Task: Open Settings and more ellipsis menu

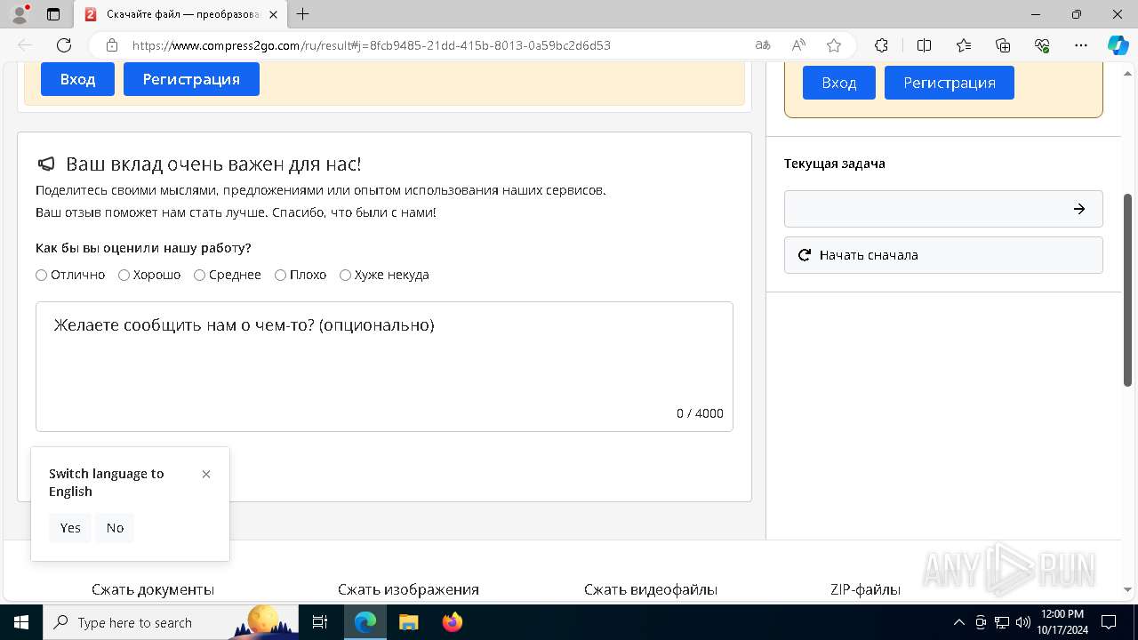Action: click(1081, 45)
